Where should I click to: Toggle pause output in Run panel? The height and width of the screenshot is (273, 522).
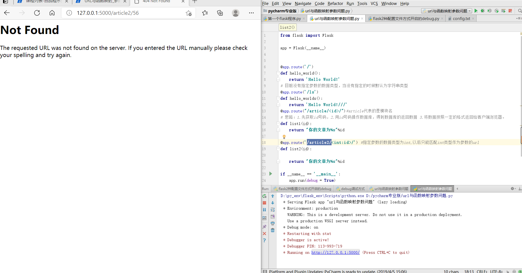264,210
